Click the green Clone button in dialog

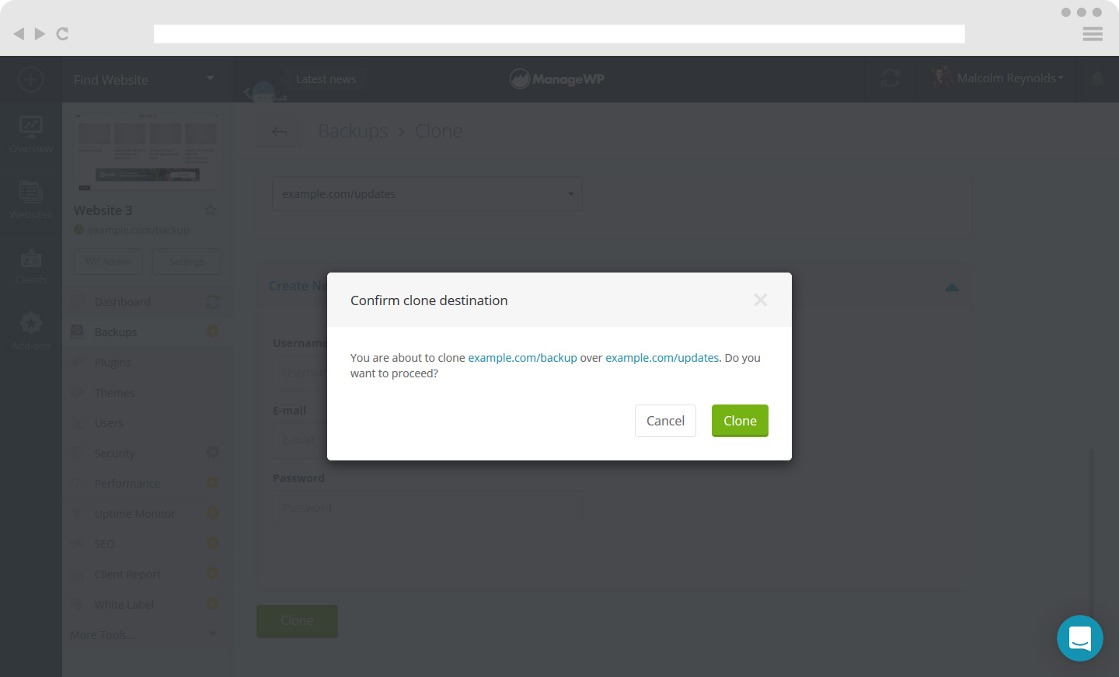[x=740, y=421]
